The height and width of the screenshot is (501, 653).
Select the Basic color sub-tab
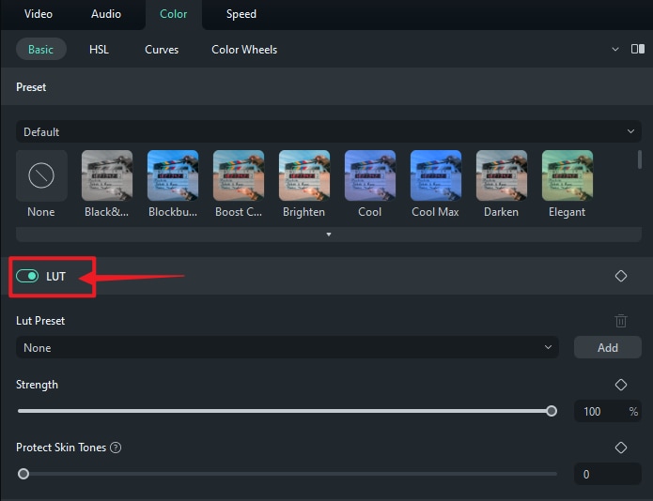coord(40,50)
